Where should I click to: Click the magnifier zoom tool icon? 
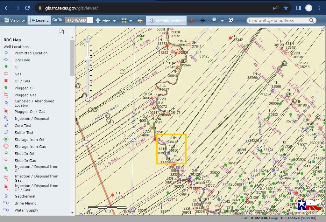215,20
